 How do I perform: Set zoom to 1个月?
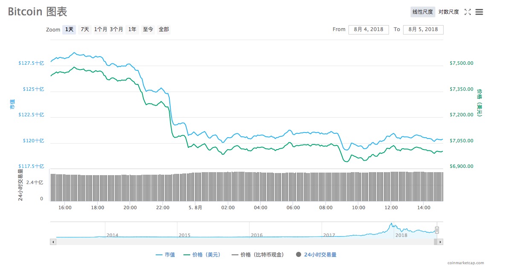[100, 29]
